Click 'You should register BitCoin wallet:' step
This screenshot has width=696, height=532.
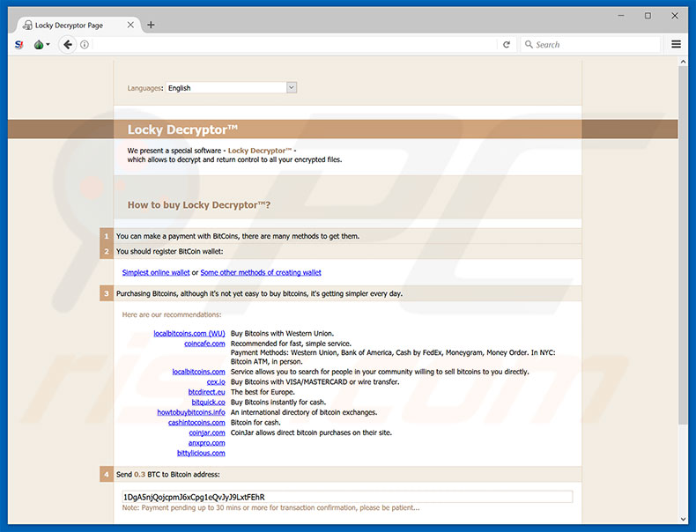169,251
